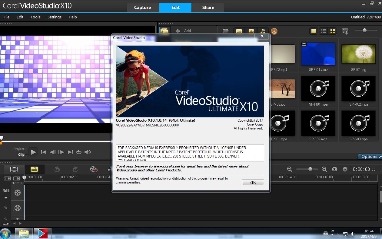Screen dimensions: 382x239
Task: Toggle the Repeat playback icon
Action: coord(79,152)
